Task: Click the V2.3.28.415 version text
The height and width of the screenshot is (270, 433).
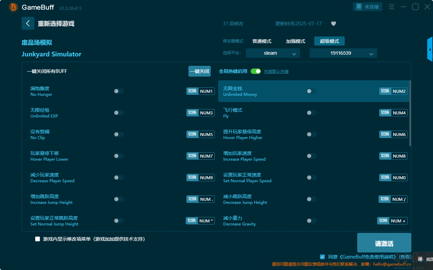Action: tap(70, 8)
